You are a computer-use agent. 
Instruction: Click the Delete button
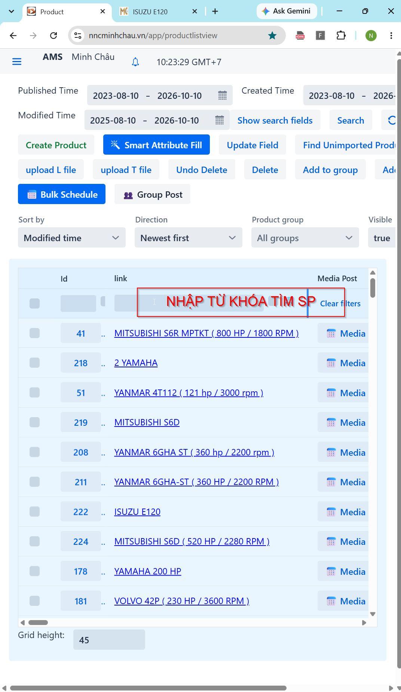[x=265, y=170]
